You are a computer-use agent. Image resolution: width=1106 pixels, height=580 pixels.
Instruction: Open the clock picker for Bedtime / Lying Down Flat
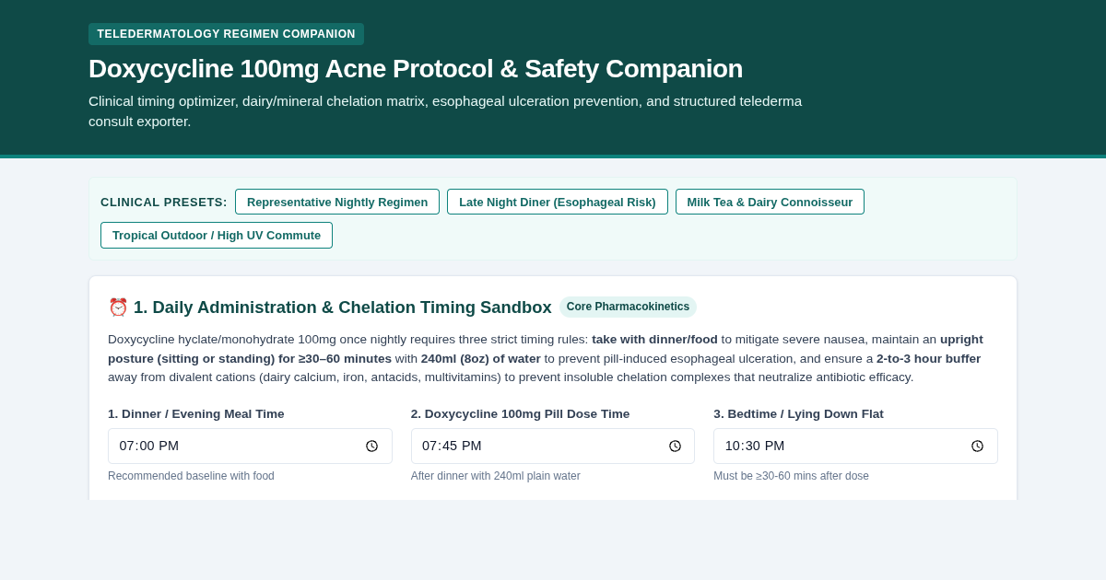[x=977, y=446]
